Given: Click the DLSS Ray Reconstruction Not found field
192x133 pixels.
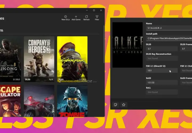Looking at the screenshot, I should (162, 58).
